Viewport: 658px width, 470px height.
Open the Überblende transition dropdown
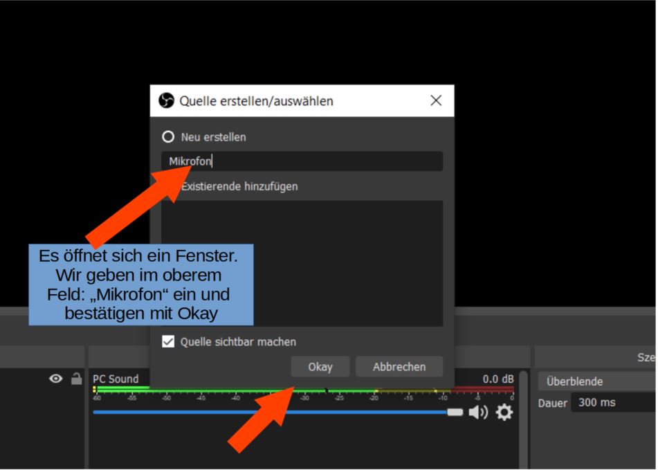(598, 381)
